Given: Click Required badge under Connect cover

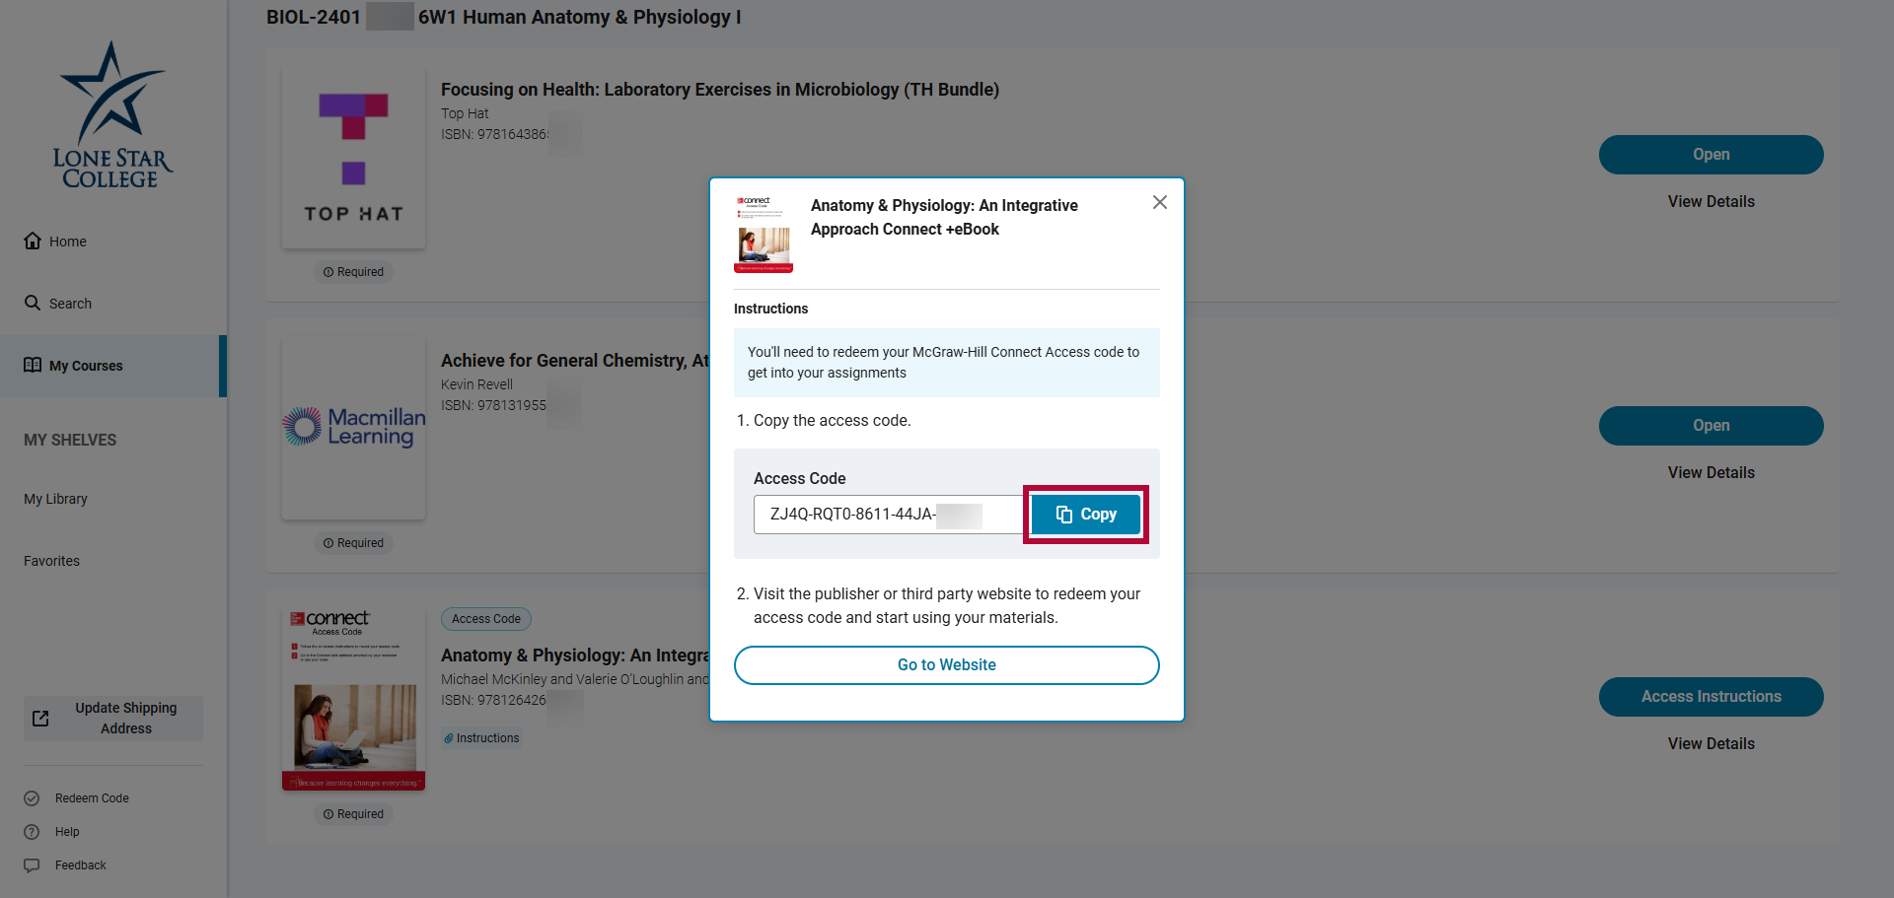Looking at the screenshot, I should (353, 814).
